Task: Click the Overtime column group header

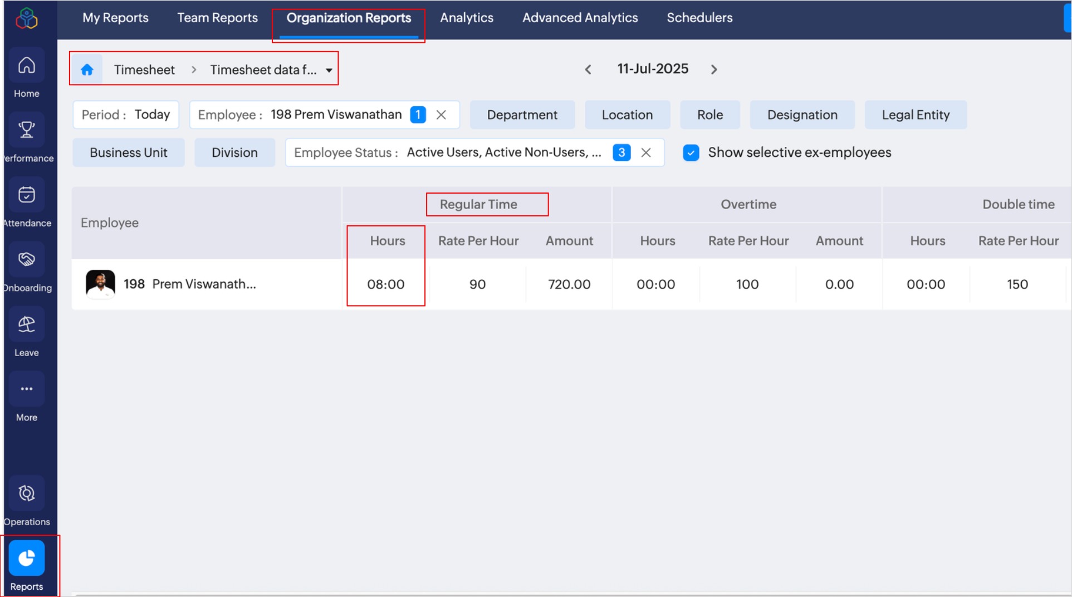Action: pos(748,204)
